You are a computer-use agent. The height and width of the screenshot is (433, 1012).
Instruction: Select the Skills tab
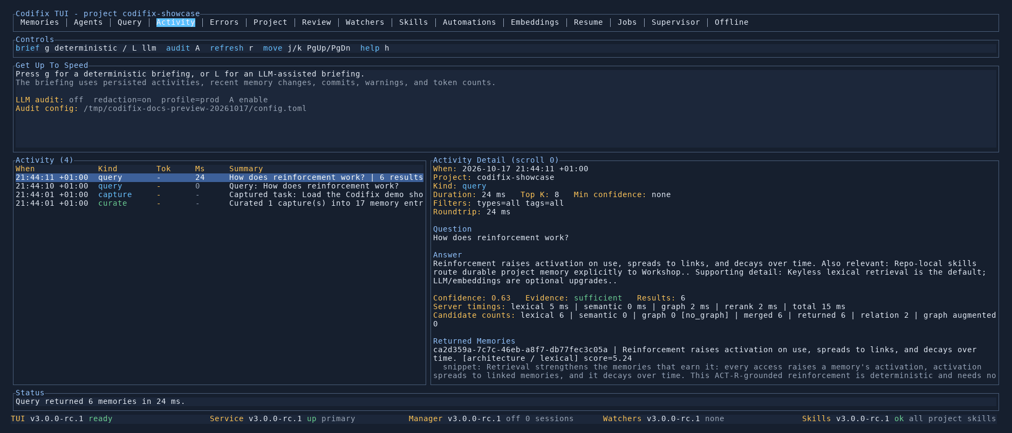pos(413,22)
